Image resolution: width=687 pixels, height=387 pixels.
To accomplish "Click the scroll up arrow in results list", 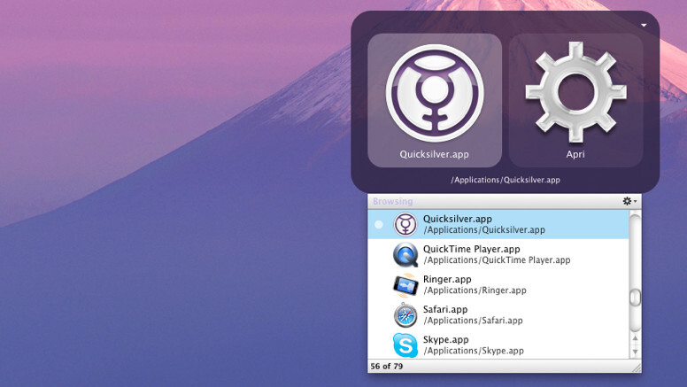I will click(x=635, y=338).
